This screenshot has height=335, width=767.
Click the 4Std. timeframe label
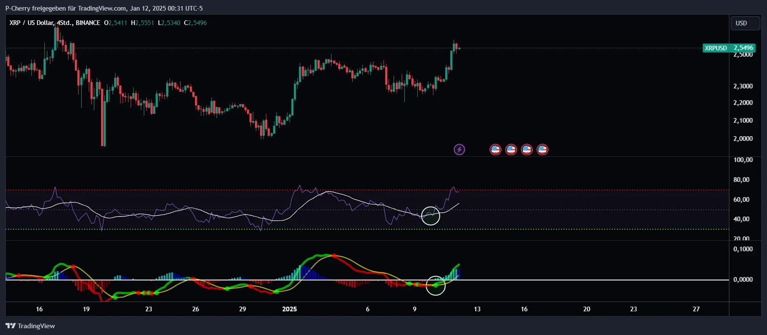click(65, 23)
